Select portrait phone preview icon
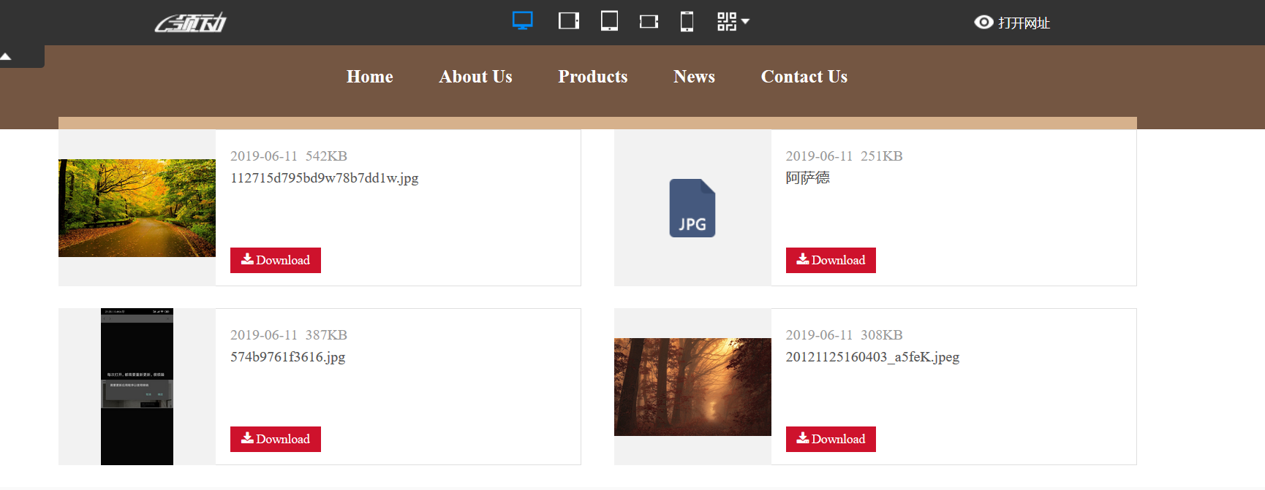 (687, 22)
